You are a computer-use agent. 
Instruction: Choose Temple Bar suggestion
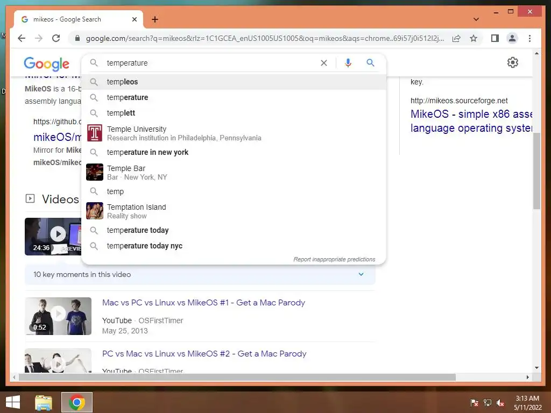[234, 173]
